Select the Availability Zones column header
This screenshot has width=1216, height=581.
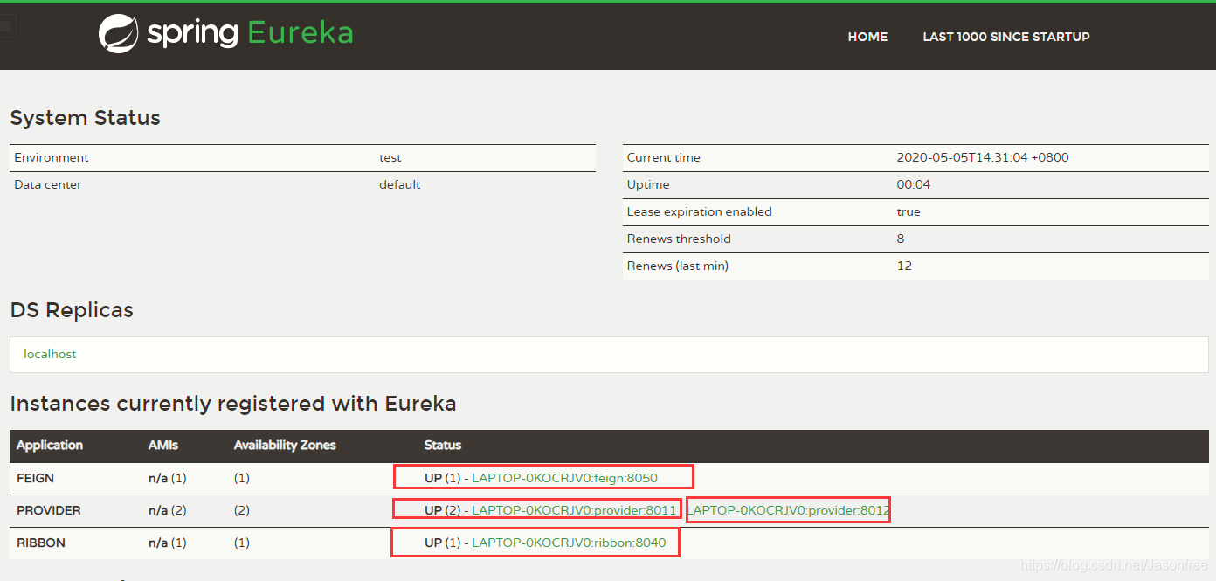pos(285,446)
